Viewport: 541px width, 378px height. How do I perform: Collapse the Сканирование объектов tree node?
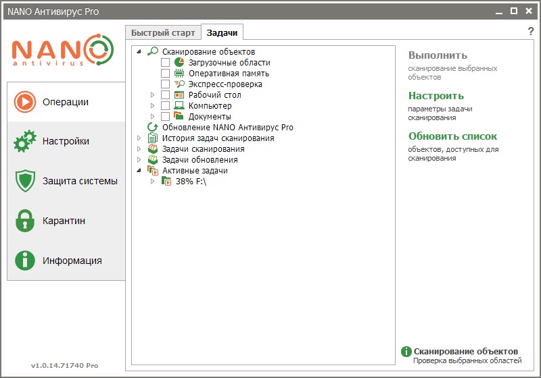click(139, 52)
